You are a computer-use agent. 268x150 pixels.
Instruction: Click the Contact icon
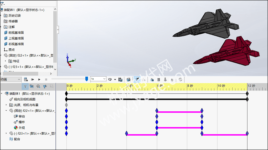[165, 79]
